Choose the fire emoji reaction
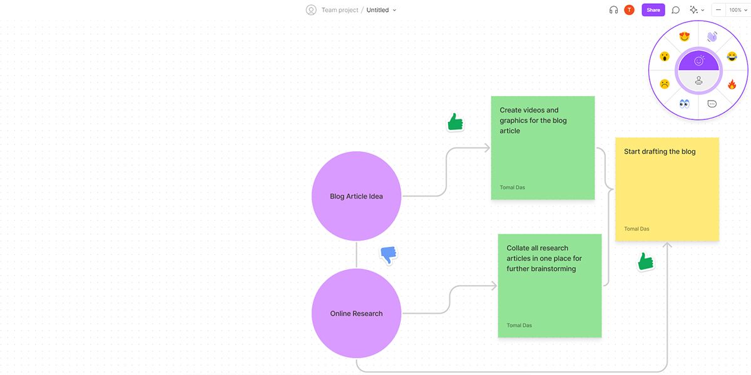The height and width of the screenshot is (375, 751). coord(732,84)
